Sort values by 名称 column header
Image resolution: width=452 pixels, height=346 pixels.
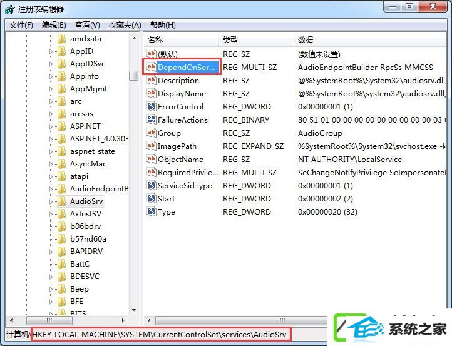click(x=181, y=40)
